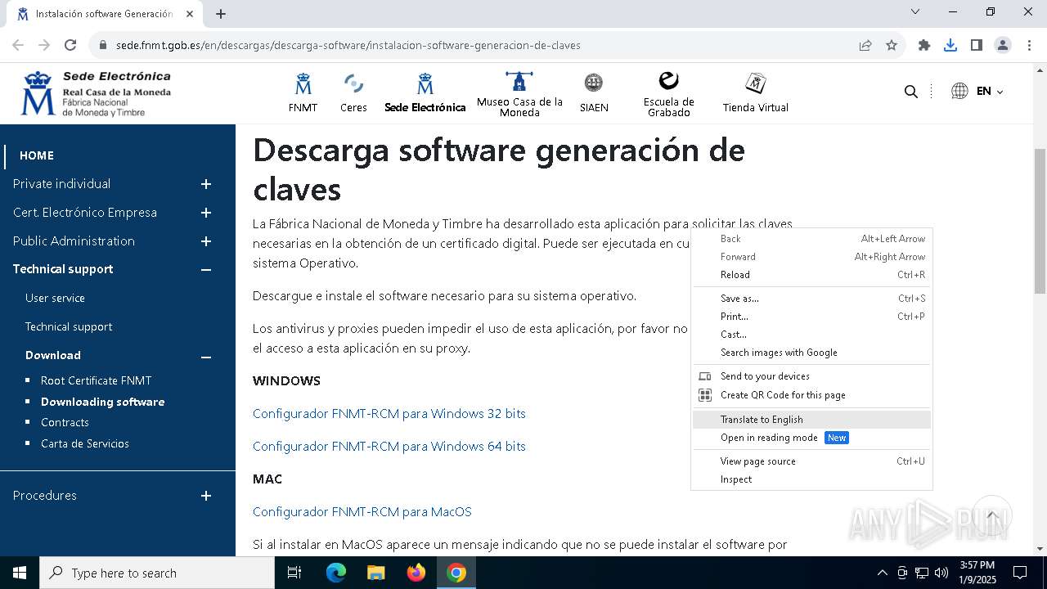The image size is (1047, 589).
Task: Open Technical support sub-link in sidebar
Action: [69, 326]
